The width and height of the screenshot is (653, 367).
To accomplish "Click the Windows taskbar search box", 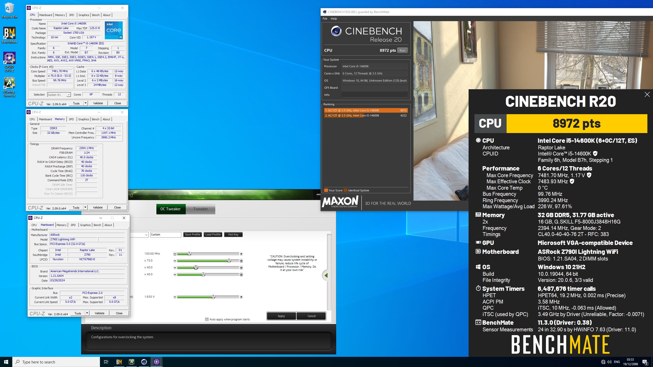I will pos(56,362).
